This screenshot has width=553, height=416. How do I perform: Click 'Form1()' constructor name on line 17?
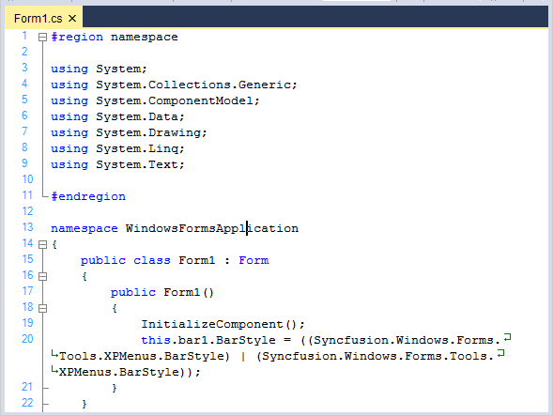click(x=189, y=292)
